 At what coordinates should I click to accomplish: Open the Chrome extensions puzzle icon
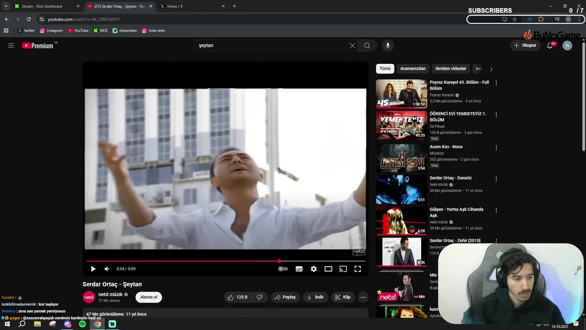[x=541, y=19]
